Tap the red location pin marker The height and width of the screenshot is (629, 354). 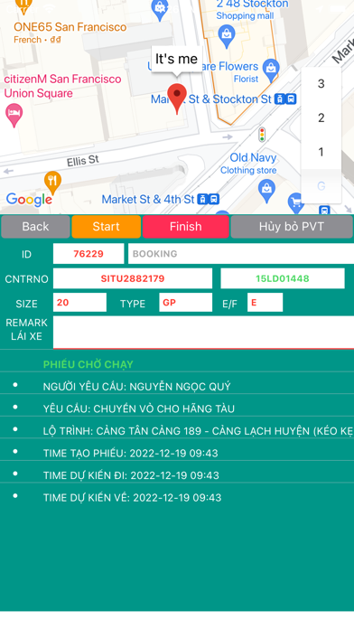click(x=177, y=99)
